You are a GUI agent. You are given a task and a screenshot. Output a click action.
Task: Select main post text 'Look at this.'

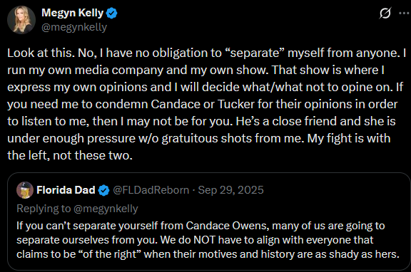39,53
